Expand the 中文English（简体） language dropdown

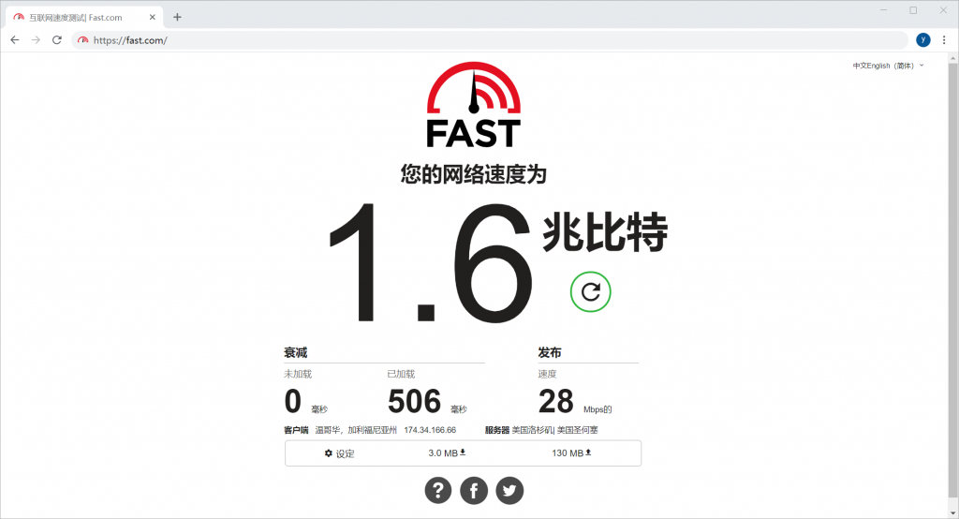888,66
